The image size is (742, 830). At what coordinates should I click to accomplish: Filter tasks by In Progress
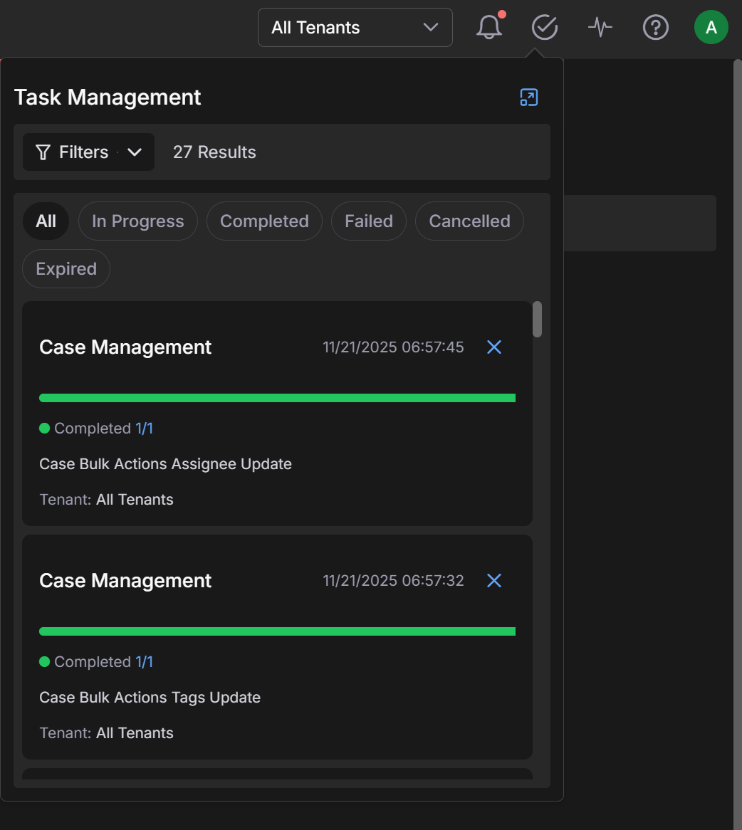click(x=137, y=221)
